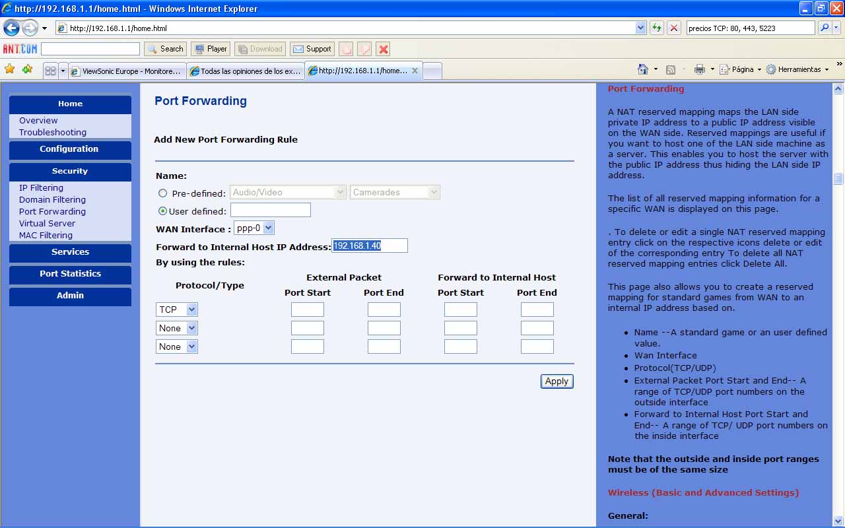Screen dimensions: 845x528
Task: Click Admin section in sidebar
Action: click(70, 296)
